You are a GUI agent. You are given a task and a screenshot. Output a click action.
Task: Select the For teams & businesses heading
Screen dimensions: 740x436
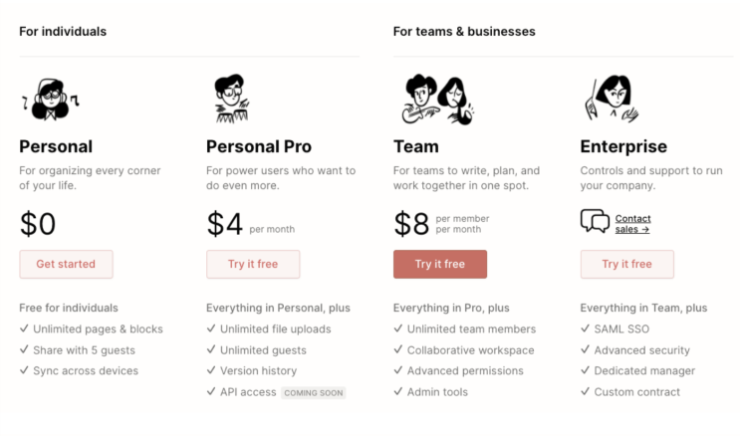[464, 32]
